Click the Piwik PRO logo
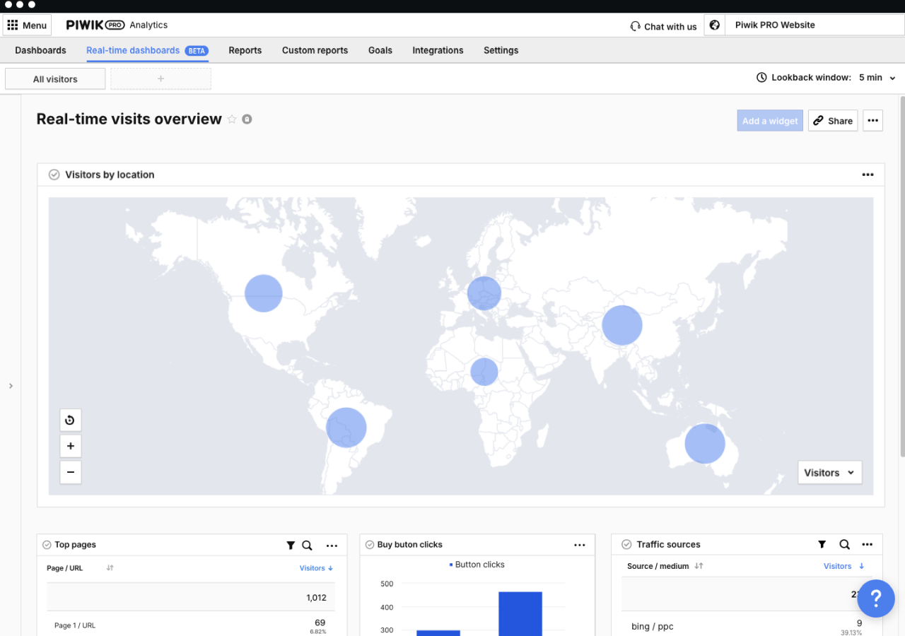Screen dimensions: 905x636 tap(95, 25)
